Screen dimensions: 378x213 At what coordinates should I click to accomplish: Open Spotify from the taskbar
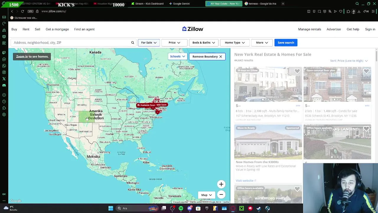click(181, 208)
